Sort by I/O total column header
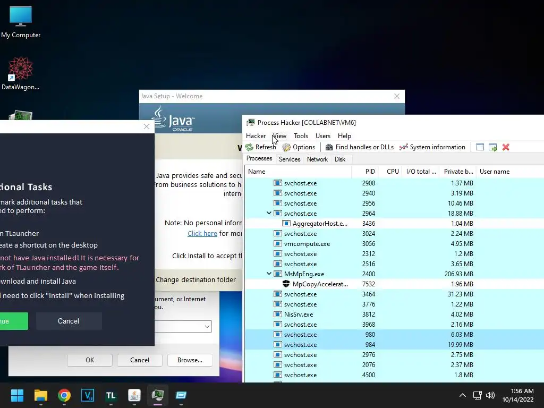The width and height of the screenshot is (544, 408). pyautogui.click(x=421, y=172)
